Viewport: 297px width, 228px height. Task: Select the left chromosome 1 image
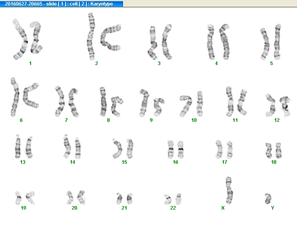[20, 39]
